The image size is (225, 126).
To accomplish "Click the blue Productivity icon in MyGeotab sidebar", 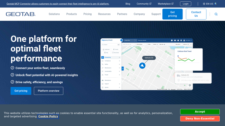I will click(x=102, y=57).
